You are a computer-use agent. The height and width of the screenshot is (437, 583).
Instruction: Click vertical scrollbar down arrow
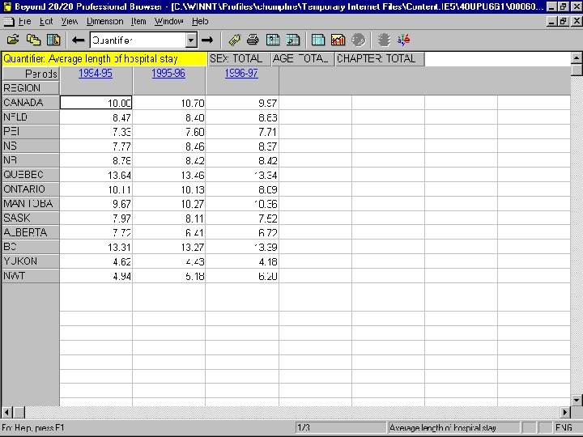[x=577, y=401]
